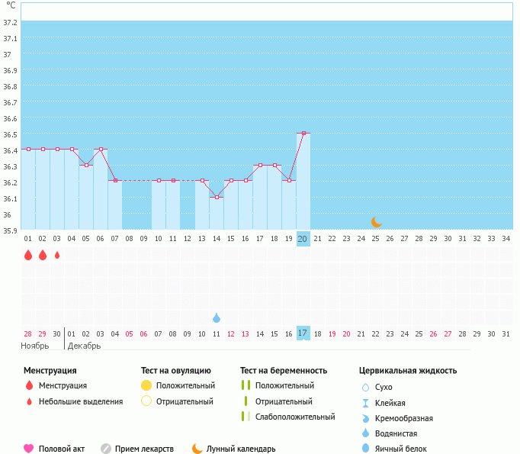520x454 pixels.
Task: Click yellow Положительный ovulation test icon
Action: pos(146,386)
